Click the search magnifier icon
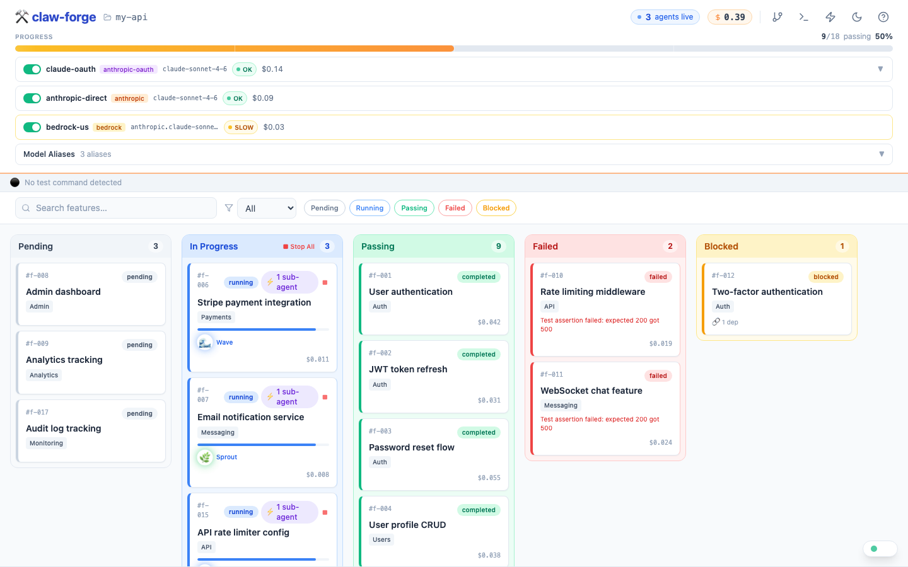 click(x=26, y=208)
